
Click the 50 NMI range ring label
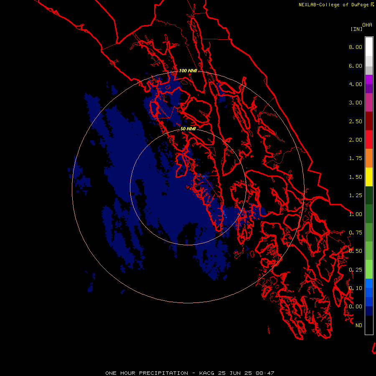(x=188, y=129)
